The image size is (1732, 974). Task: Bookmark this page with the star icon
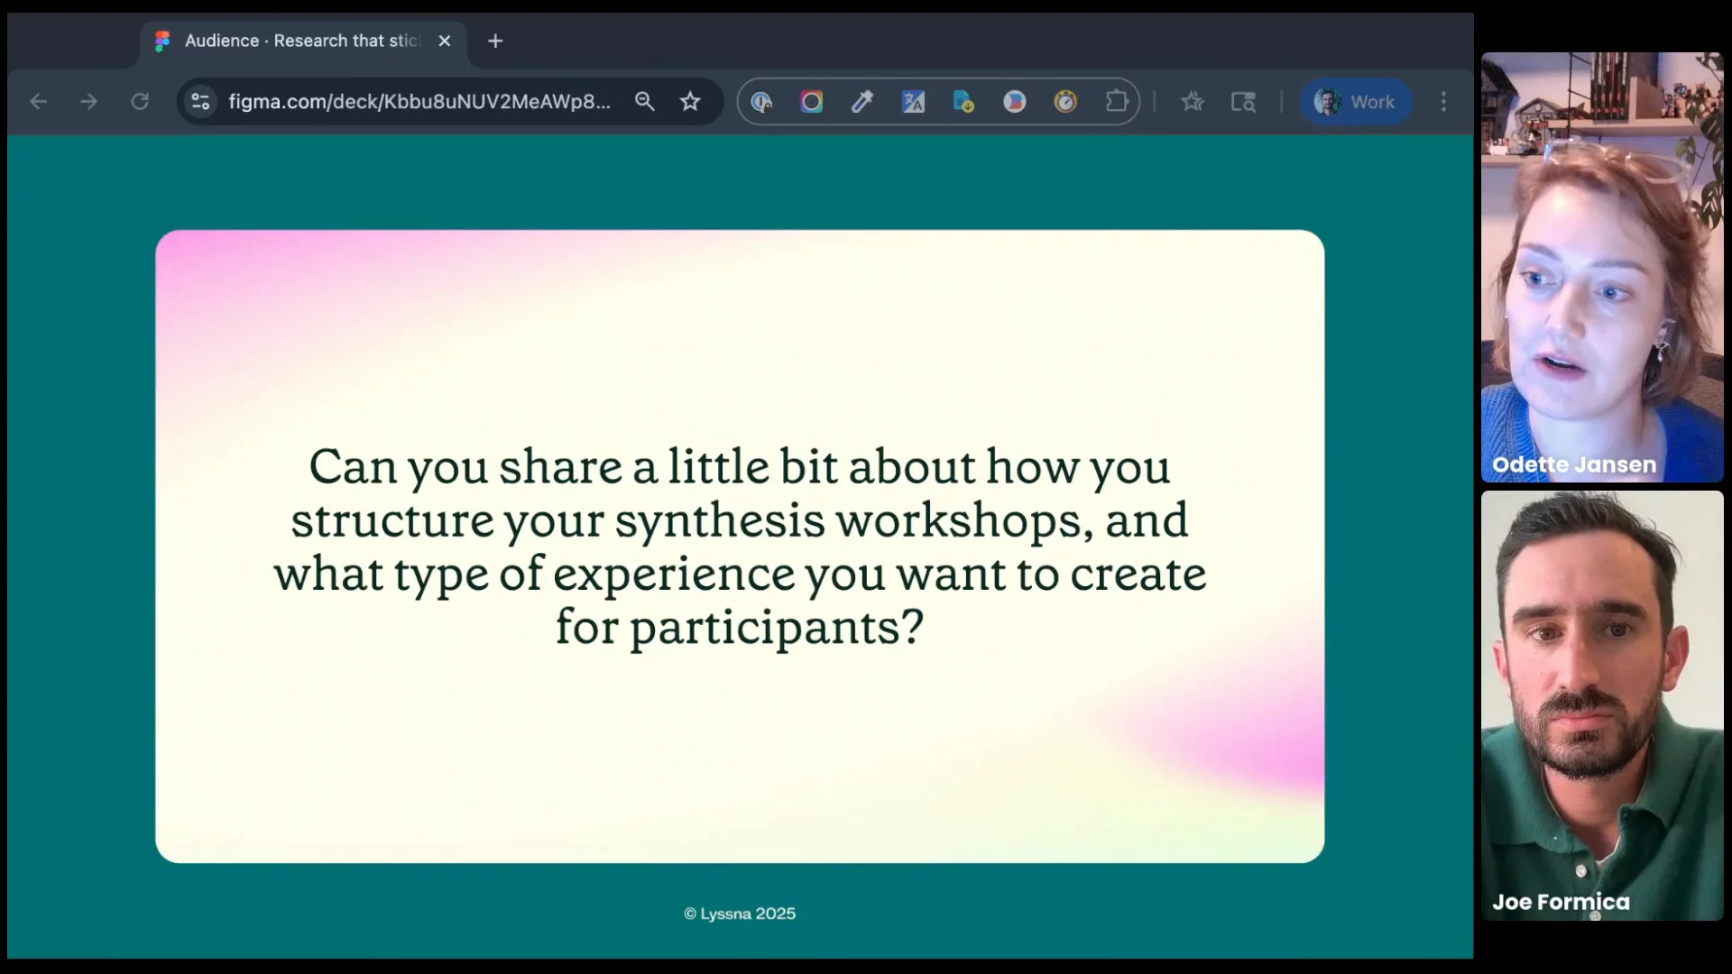[x=690, y=102]
